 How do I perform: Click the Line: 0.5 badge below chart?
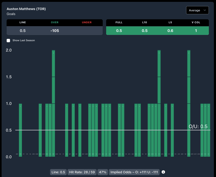(x=58, y=172)
